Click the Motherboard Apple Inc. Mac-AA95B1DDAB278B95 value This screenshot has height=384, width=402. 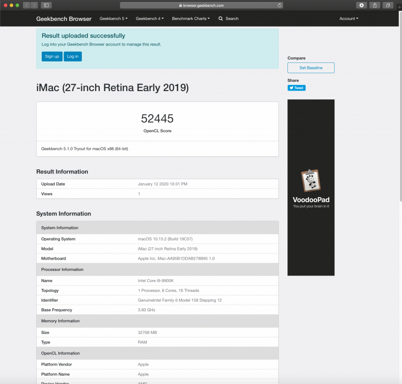(x=176, y=259)
